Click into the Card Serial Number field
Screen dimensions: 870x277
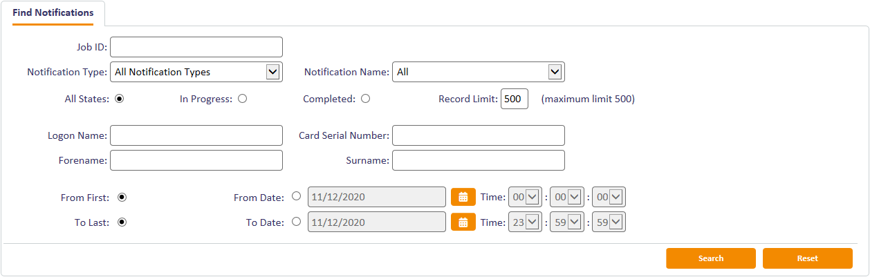(x=478, y=135)
